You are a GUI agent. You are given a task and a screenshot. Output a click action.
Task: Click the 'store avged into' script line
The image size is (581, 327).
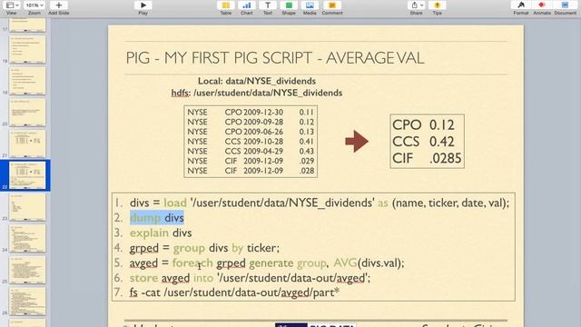point(250,278)
